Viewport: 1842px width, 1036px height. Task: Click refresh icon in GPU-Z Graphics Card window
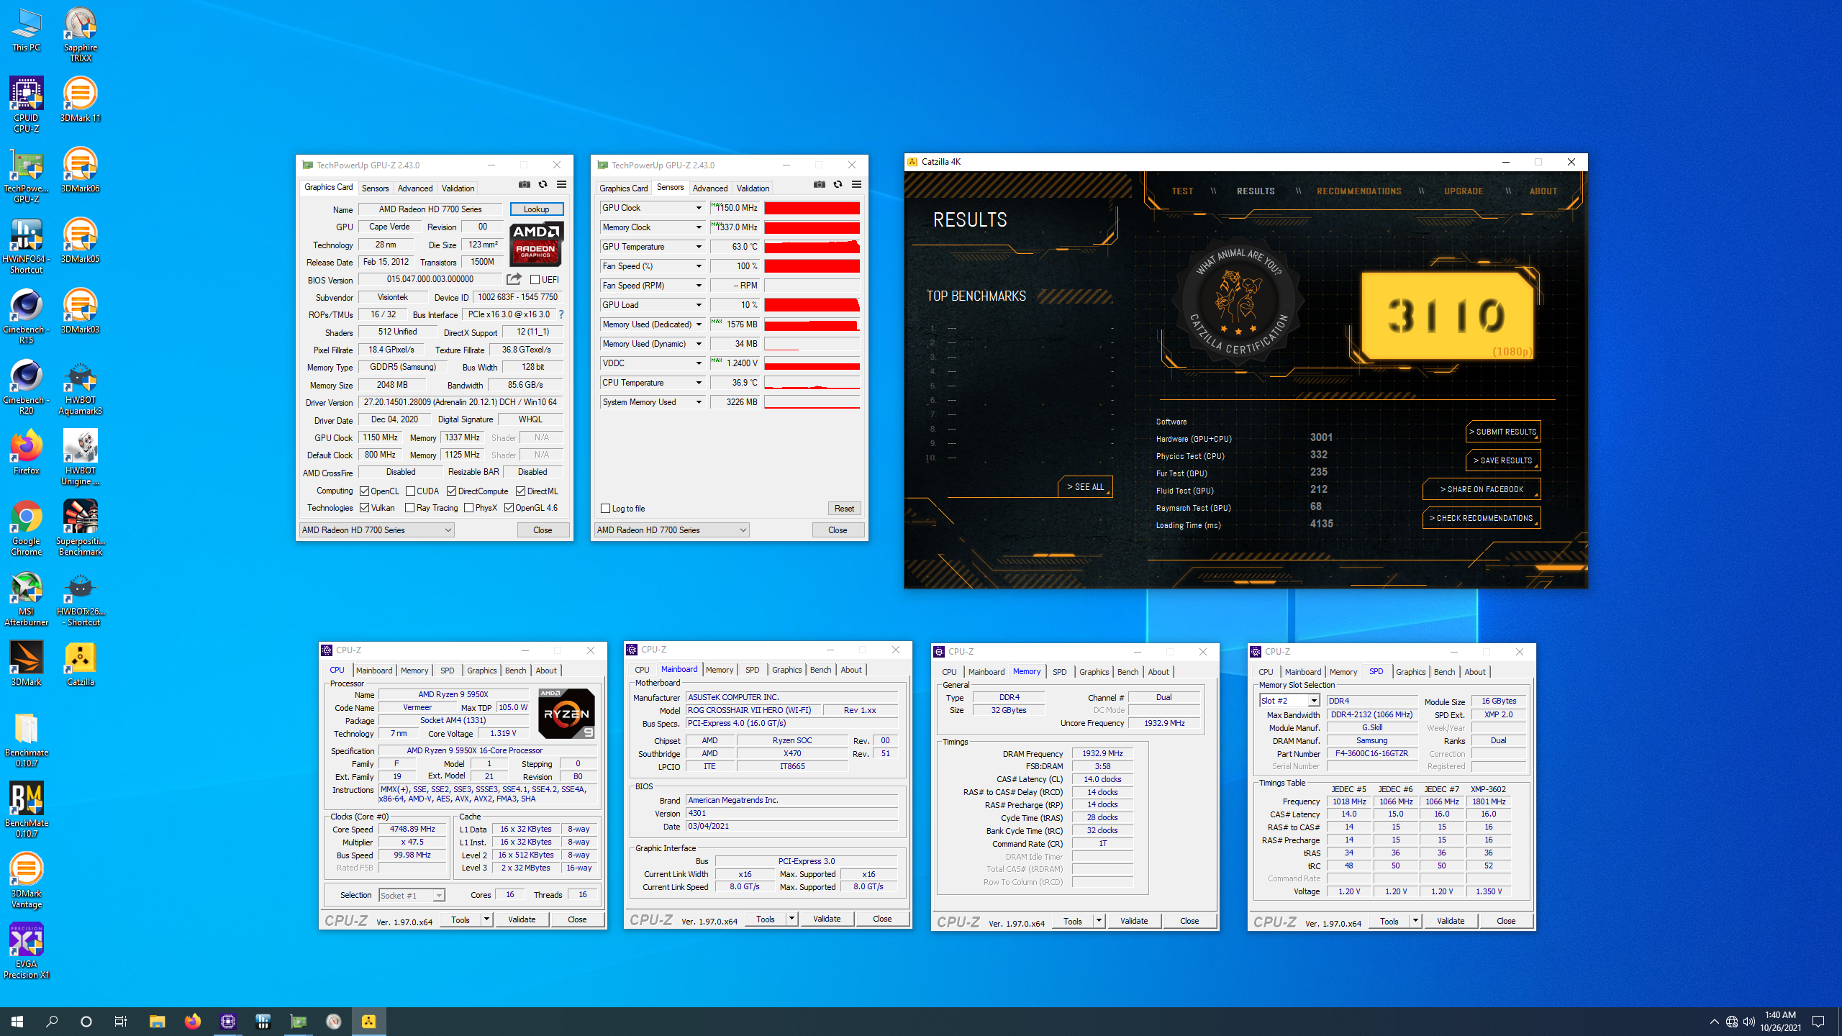[x=543, y=185]
